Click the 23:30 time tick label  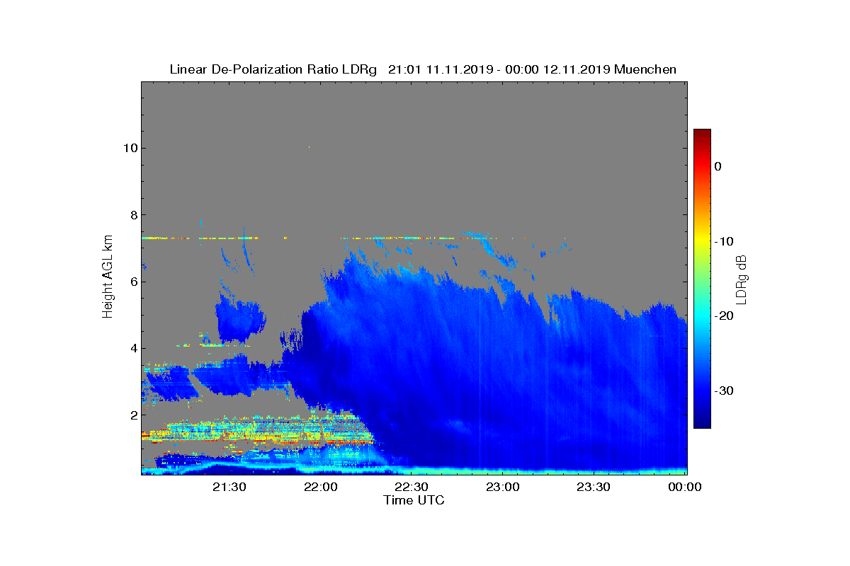tap(594, 487)
